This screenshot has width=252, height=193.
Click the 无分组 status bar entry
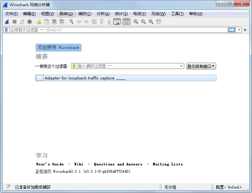[x=170, y=187]
